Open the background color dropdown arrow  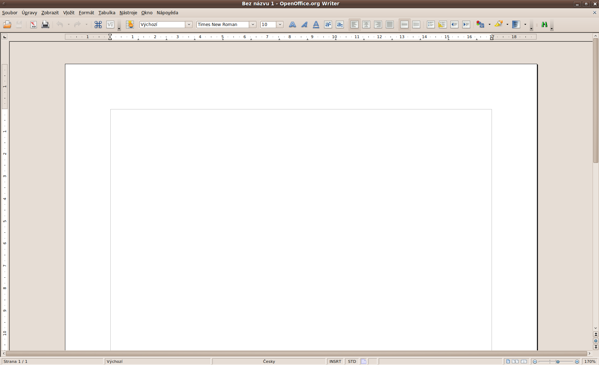[x=525, y=25]
